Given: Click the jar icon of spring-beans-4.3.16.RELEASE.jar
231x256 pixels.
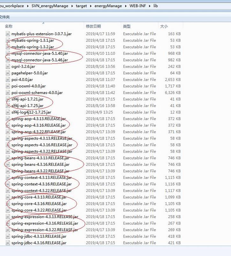Looking at the screenshot, I should point(8,164).
